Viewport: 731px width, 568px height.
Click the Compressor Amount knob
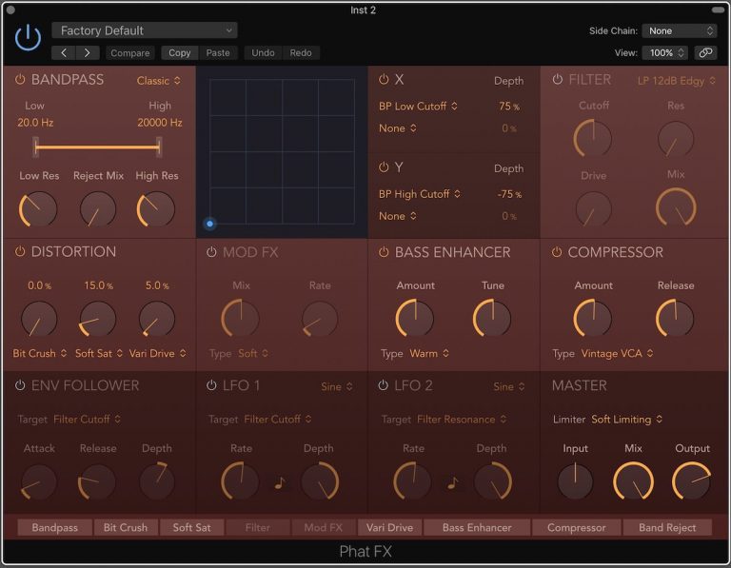pyautogui.click(x=593, y=318)
